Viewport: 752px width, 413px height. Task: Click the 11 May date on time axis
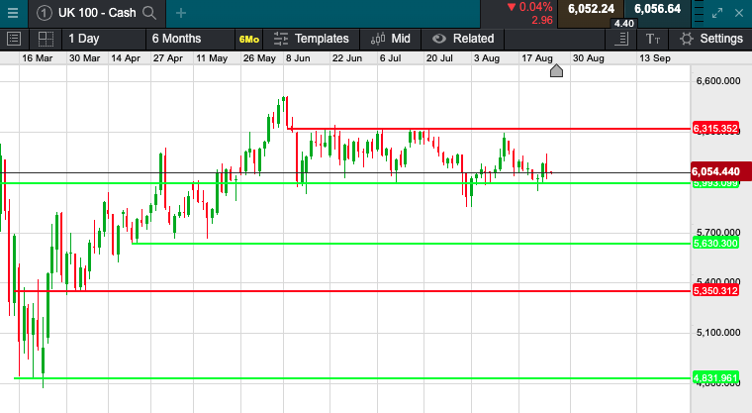point(212,58)
